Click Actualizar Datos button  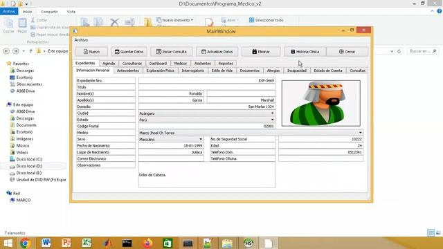click(x=217, y=52)
